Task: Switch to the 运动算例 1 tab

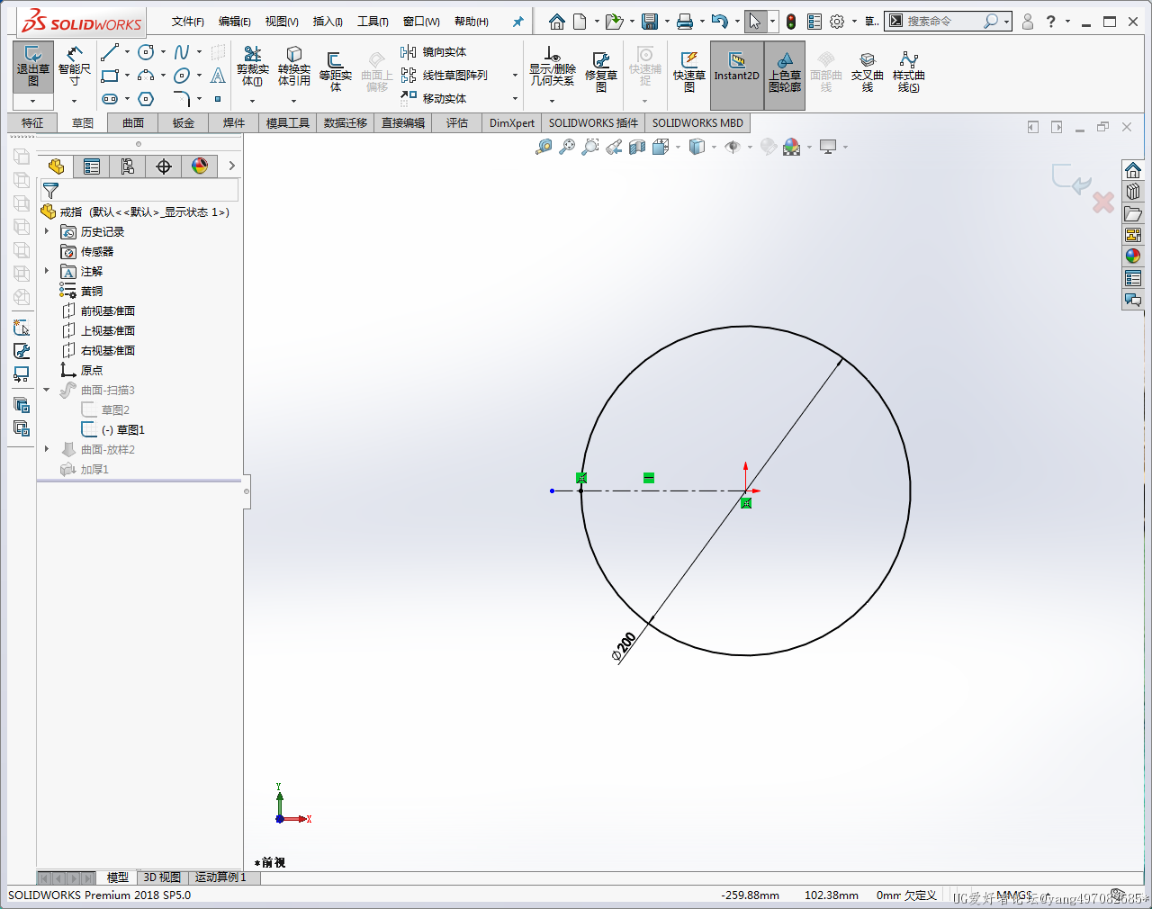Action: pos(220,877)
